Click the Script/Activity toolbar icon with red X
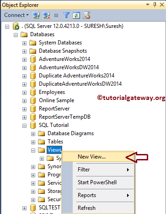The image size is (166, 214). (86, 15)
